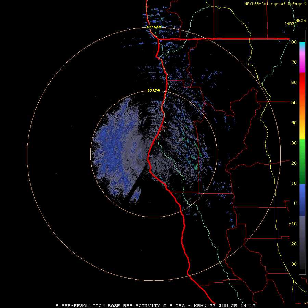Click the 0 value on the dBZ scale

295,204
